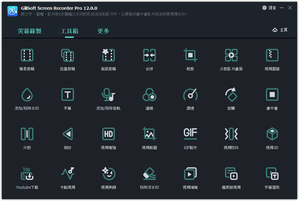The height and width of the screenshot is (201, 299).
Task: Open the 字幕 subtitle tool
Action: (67, 95)
